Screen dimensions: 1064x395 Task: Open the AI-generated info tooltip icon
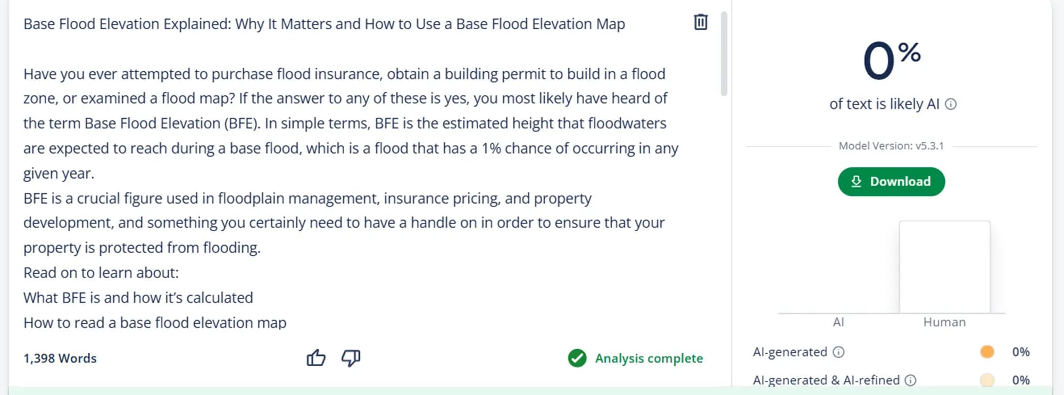point(838,352)
